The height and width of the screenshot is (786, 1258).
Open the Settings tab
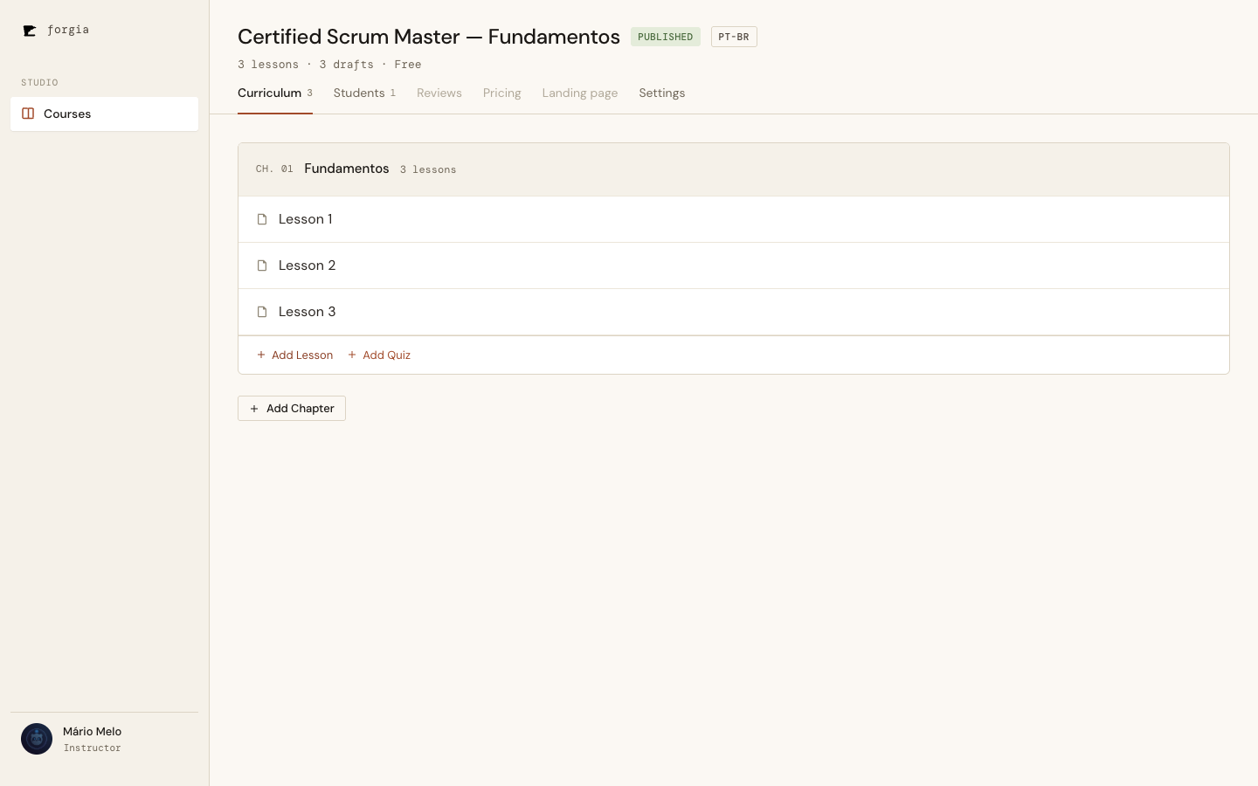(x=662, y=93)
